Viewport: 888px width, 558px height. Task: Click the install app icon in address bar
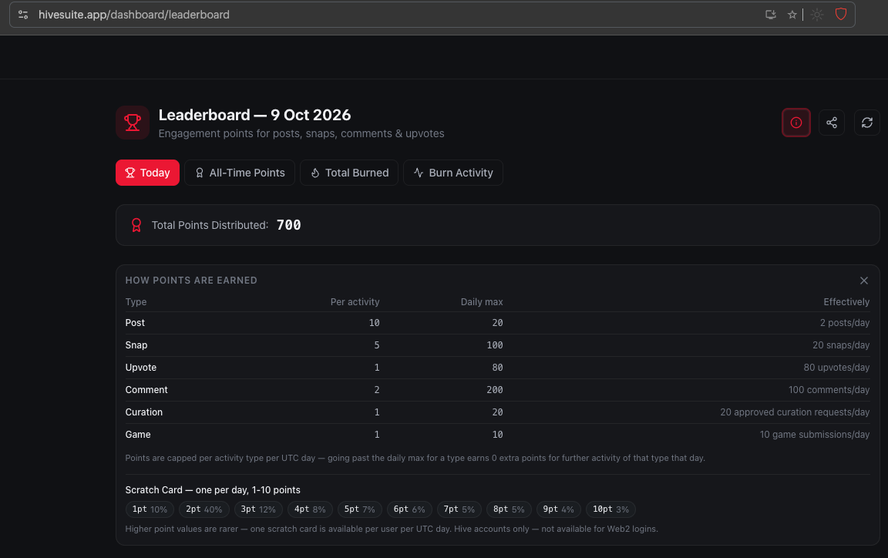(x=770, y=15)
